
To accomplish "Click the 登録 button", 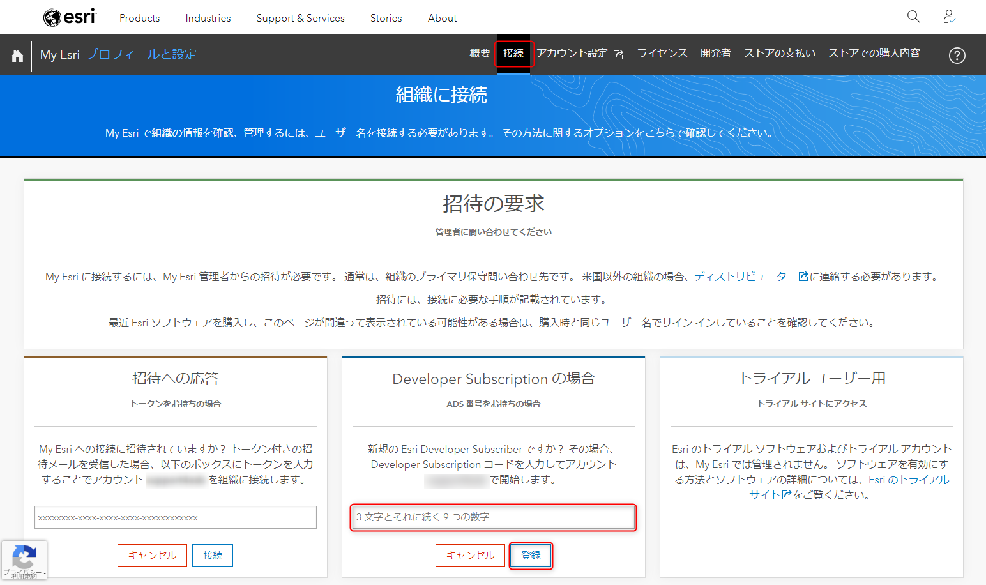I will pos(531,556).
